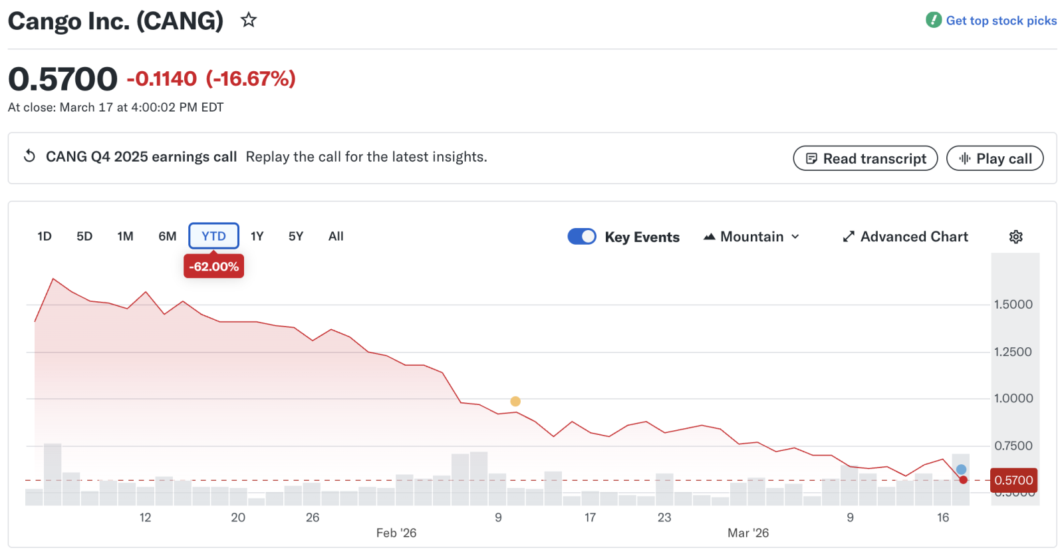Image resolution: width=1064 pixels, height=550 pixels.
Task: Select the YTD range tab
Action: pos(213,236)
